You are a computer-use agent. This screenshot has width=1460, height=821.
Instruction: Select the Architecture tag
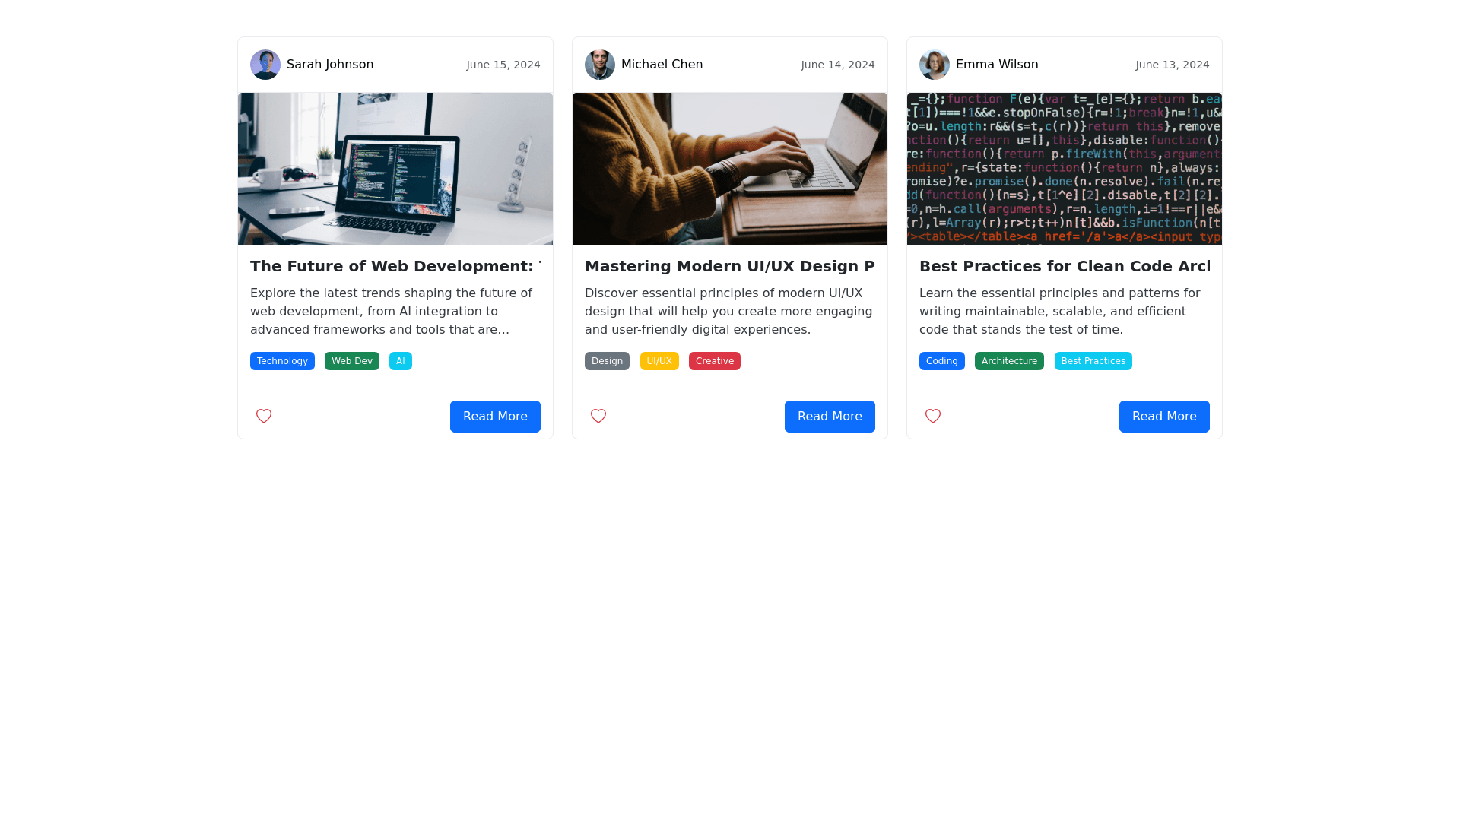pyautogui.click(x=1009, y=361)
